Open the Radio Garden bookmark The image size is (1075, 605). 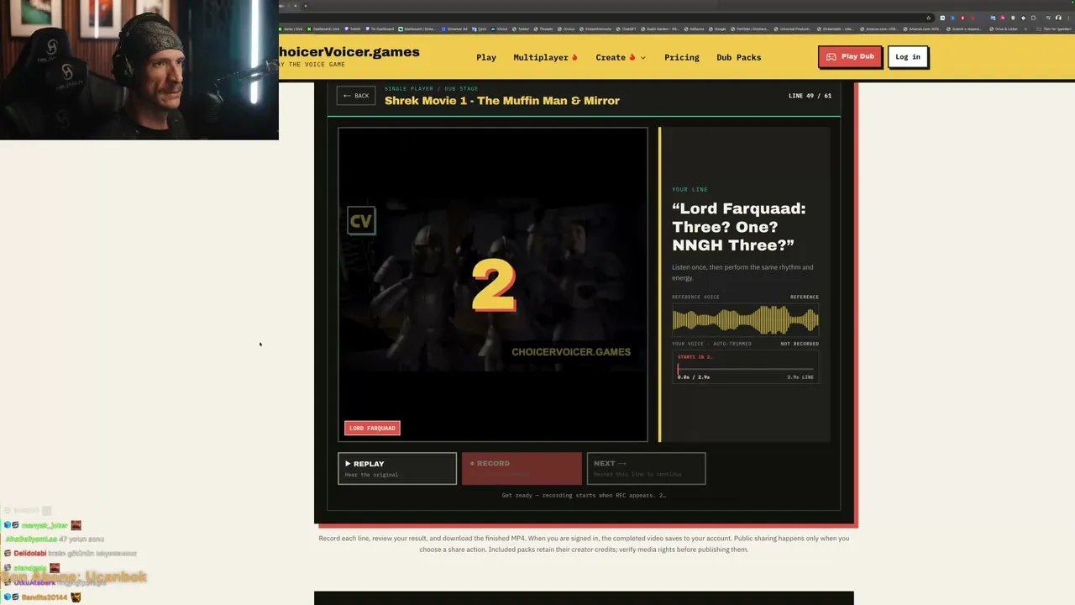tap(661, 29)
